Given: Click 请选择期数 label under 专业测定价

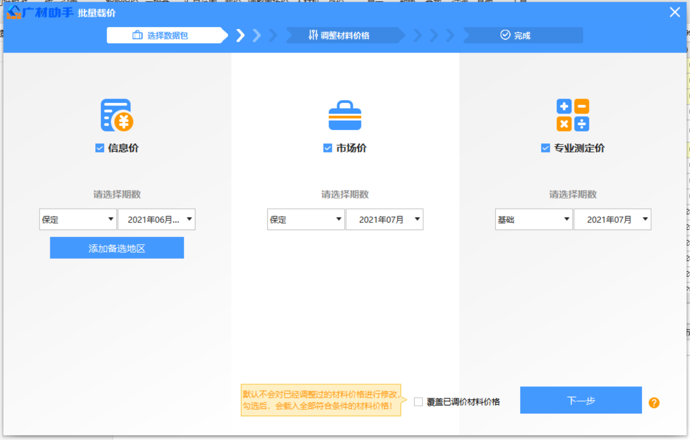Looking at the screenshot, I should 573,194.
